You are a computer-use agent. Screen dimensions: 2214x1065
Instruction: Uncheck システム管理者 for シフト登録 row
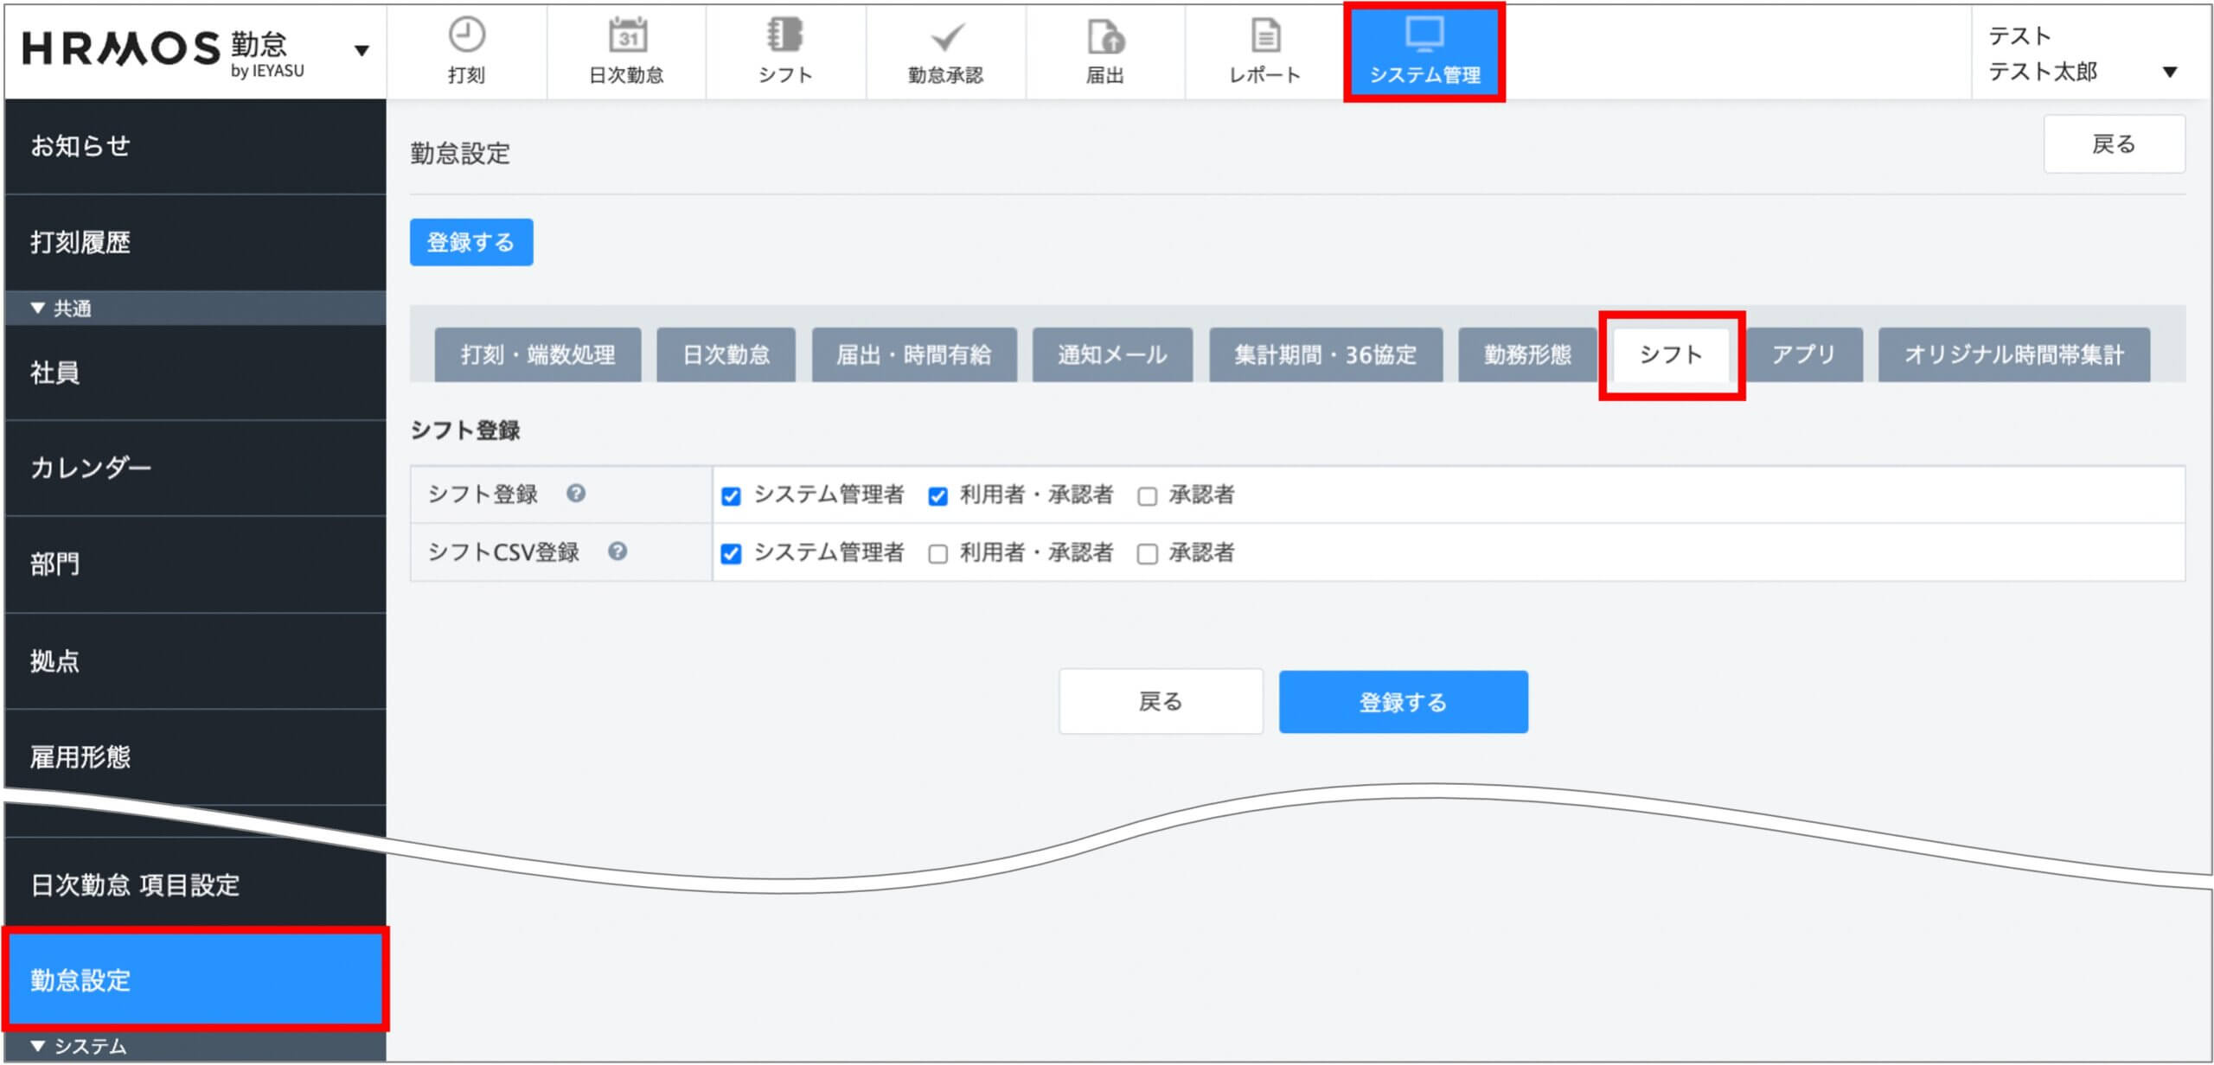(x=731, y=496)
